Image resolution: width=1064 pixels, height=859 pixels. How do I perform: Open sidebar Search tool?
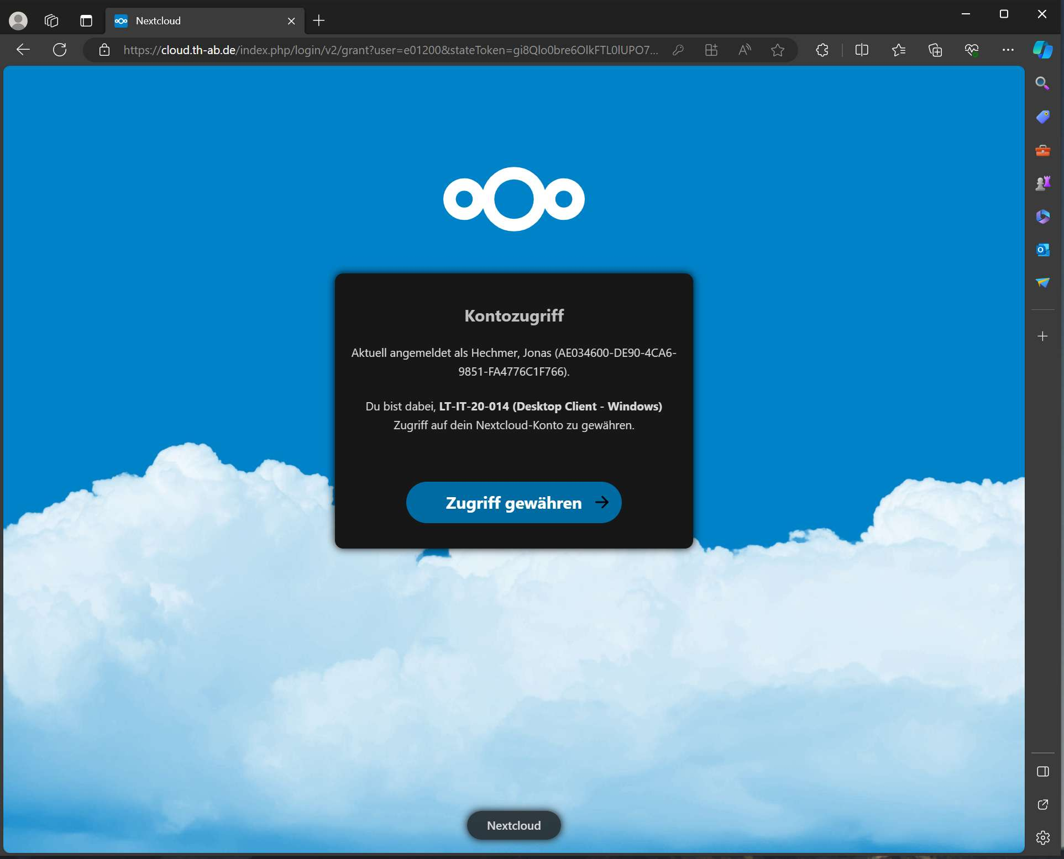click(x=1042, y=83)
